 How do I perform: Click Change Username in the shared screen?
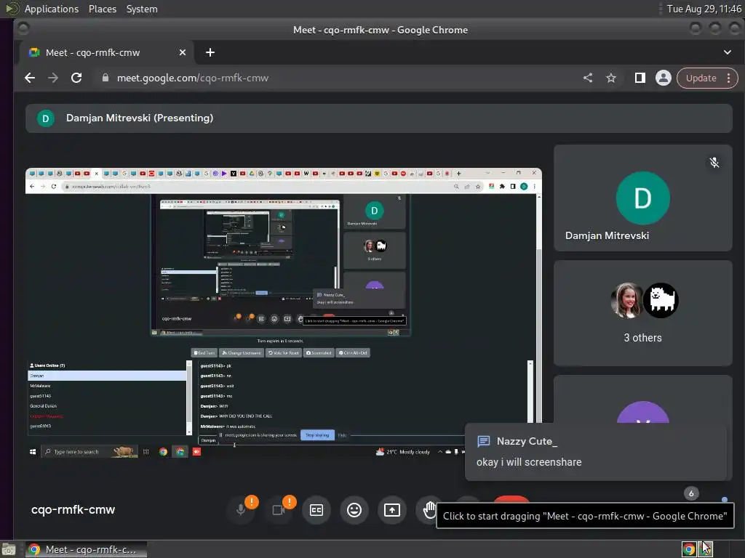point(242,353)
